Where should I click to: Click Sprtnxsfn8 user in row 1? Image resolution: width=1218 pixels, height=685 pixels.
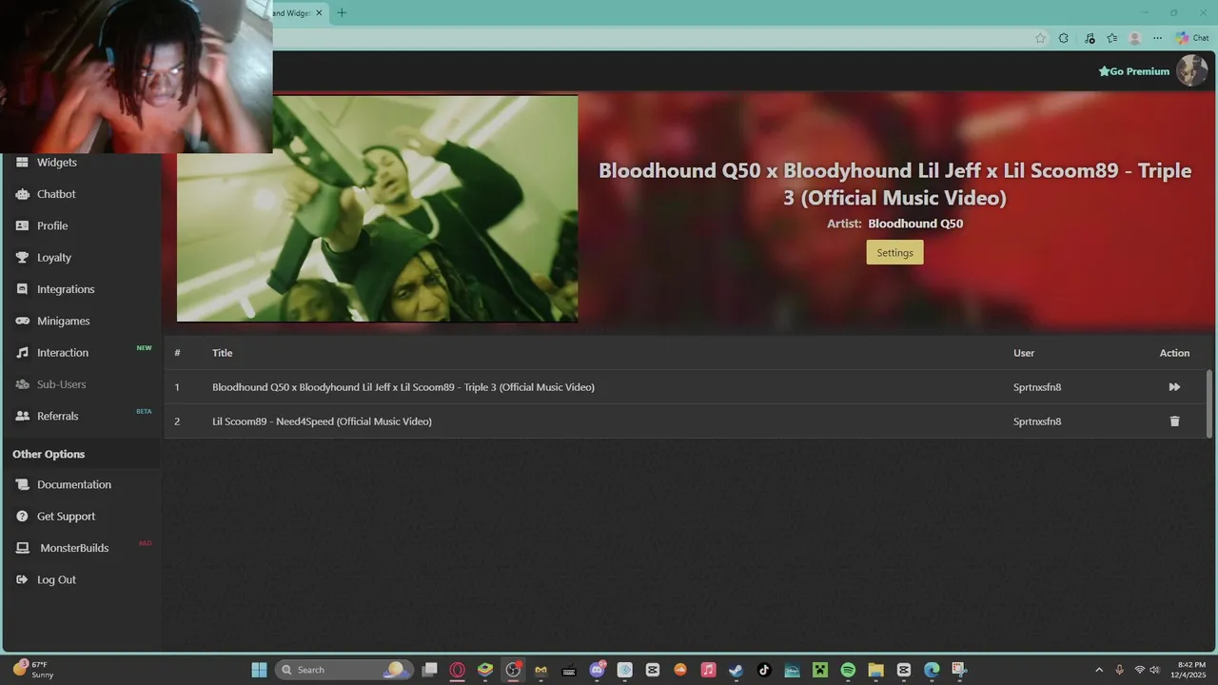[1037, 387]
